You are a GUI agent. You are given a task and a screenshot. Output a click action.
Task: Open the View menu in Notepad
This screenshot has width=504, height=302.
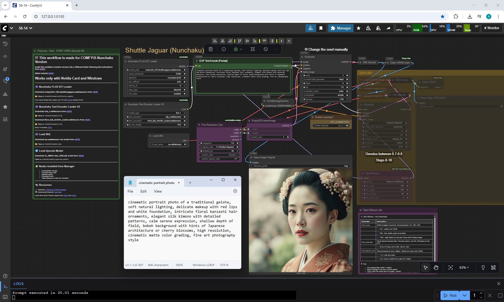point(158,191)
